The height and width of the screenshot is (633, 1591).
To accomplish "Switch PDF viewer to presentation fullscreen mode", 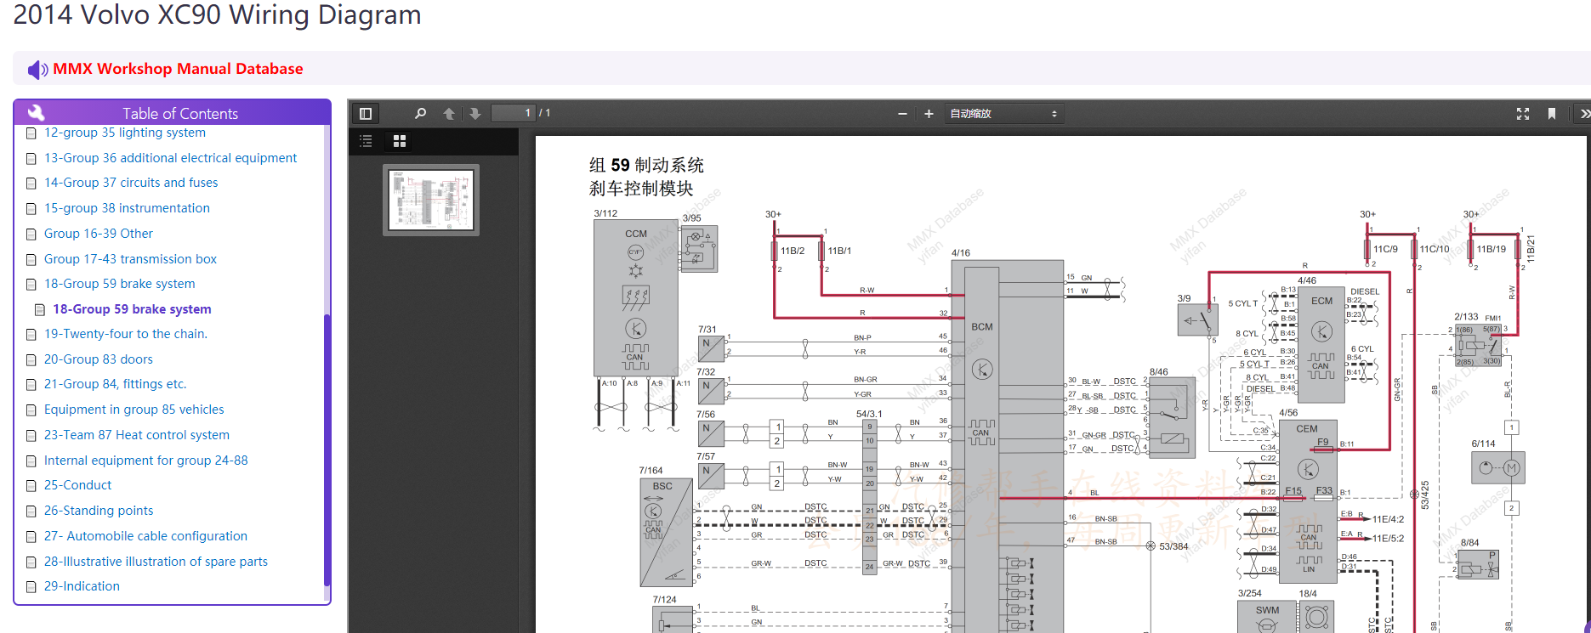I will point(1523,114).
